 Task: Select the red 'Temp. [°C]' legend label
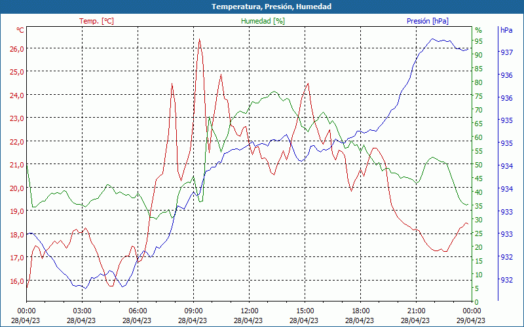pyautogui.click(x=96, y=21)
